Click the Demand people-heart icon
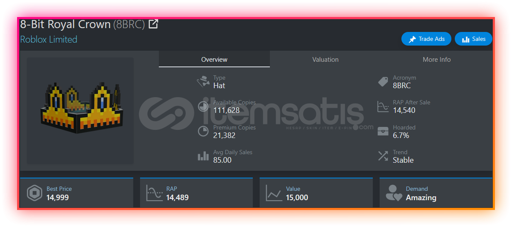 pos(394,193)
